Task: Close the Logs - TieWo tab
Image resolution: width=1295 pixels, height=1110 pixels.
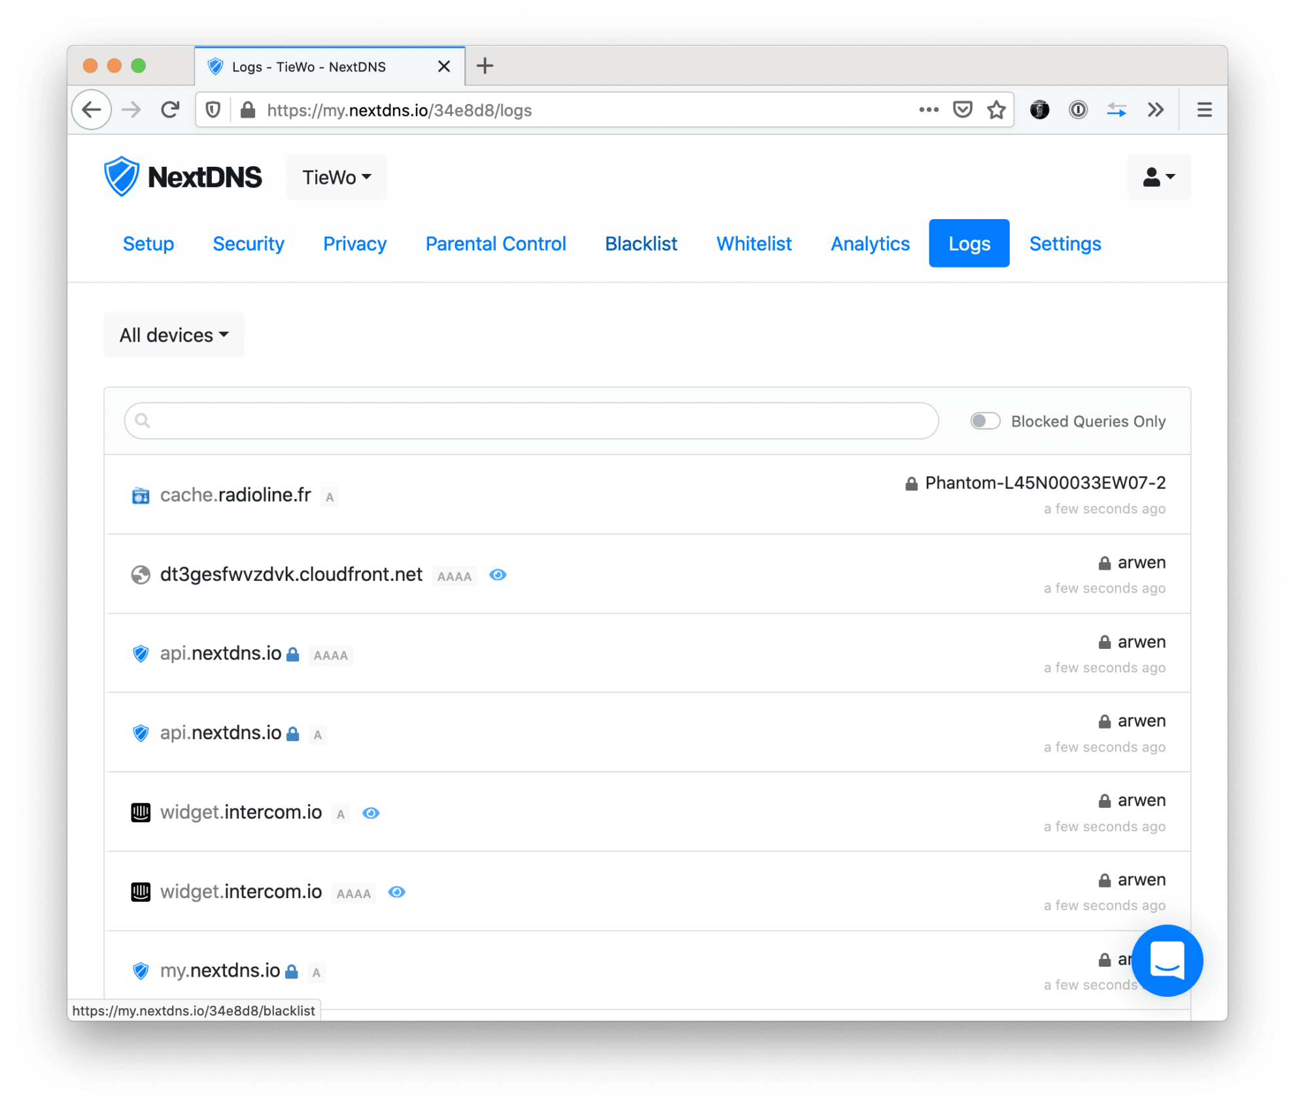Action: coord(444,66)
